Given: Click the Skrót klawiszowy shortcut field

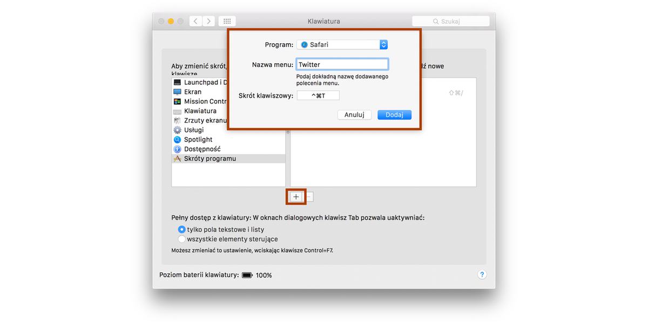Looking at the screenshot, I should (318, 96).
